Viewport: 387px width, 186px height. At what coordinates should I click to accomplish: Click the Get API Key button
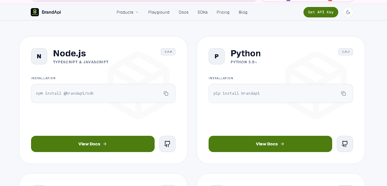(x=321, y=12)
